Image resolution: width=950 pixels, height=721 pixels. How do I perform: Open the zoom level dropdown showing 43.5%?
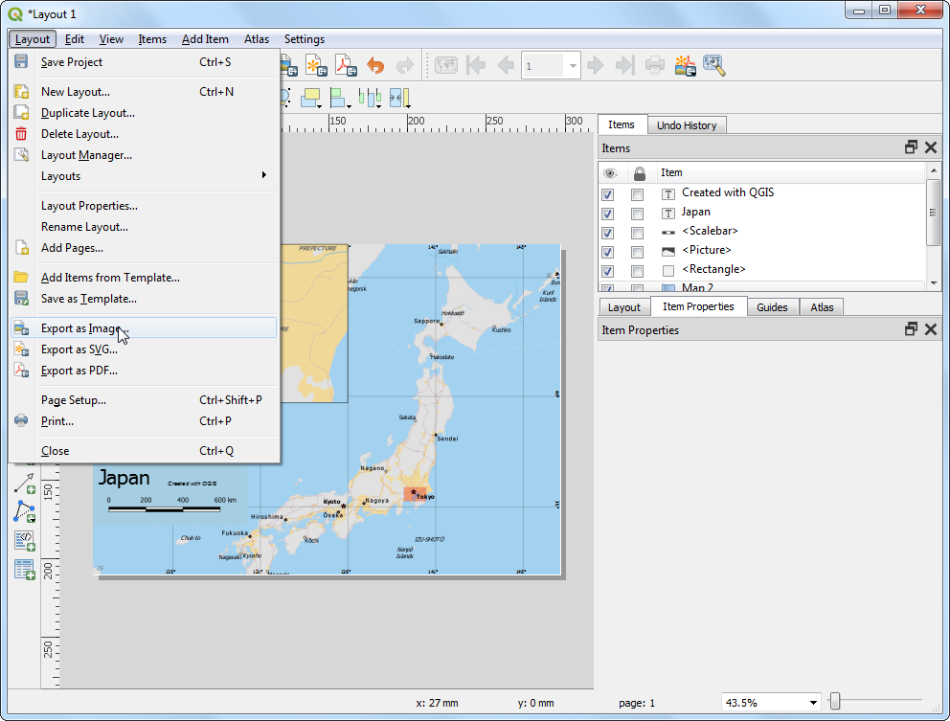pyautogui.click(x=813, y=703)
